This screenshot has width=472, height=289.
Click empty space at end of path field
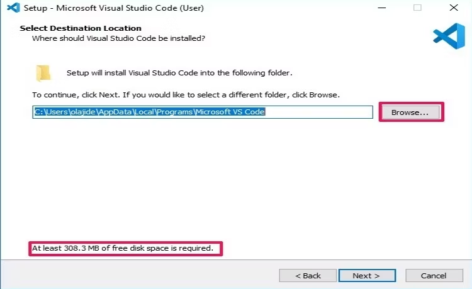click(318, 112)
